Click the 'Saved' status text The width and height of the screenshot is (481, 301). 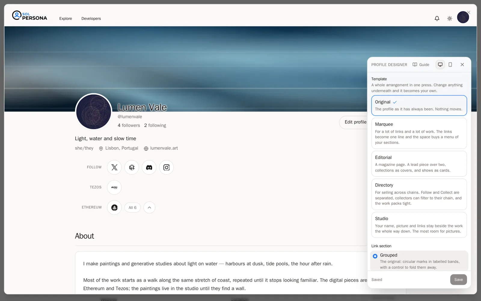377,280
